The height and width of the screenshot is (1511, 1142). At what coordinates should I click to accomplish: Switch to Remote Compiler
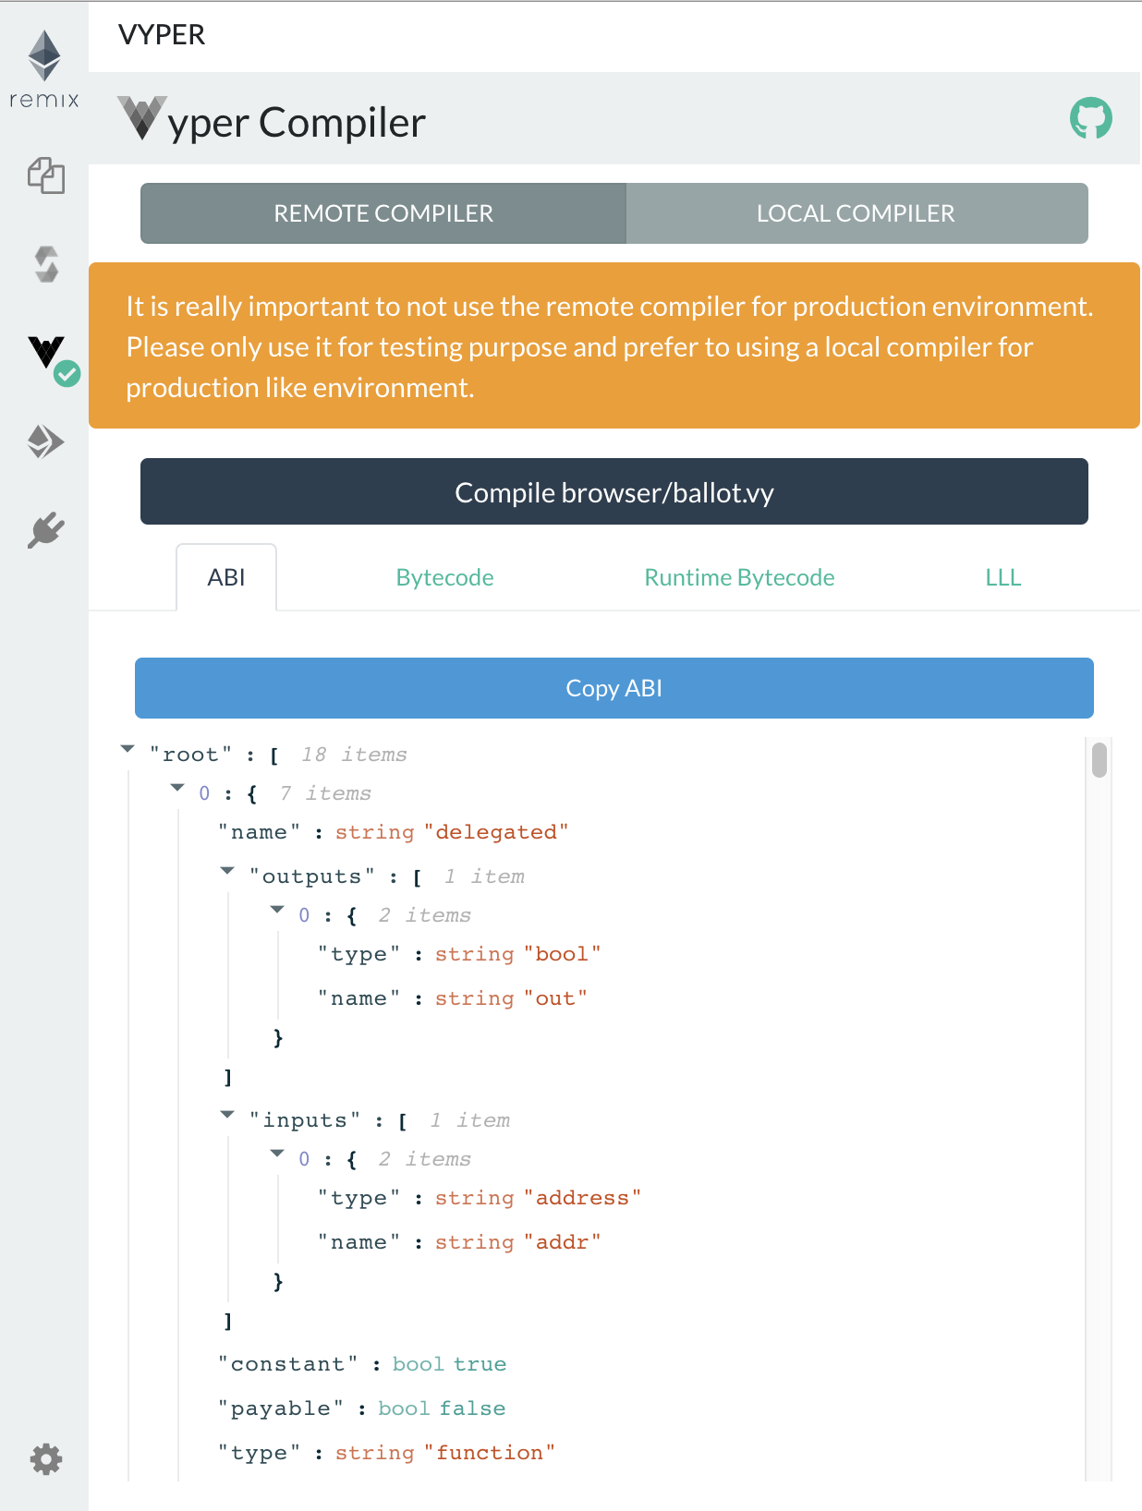click(383, 213)
